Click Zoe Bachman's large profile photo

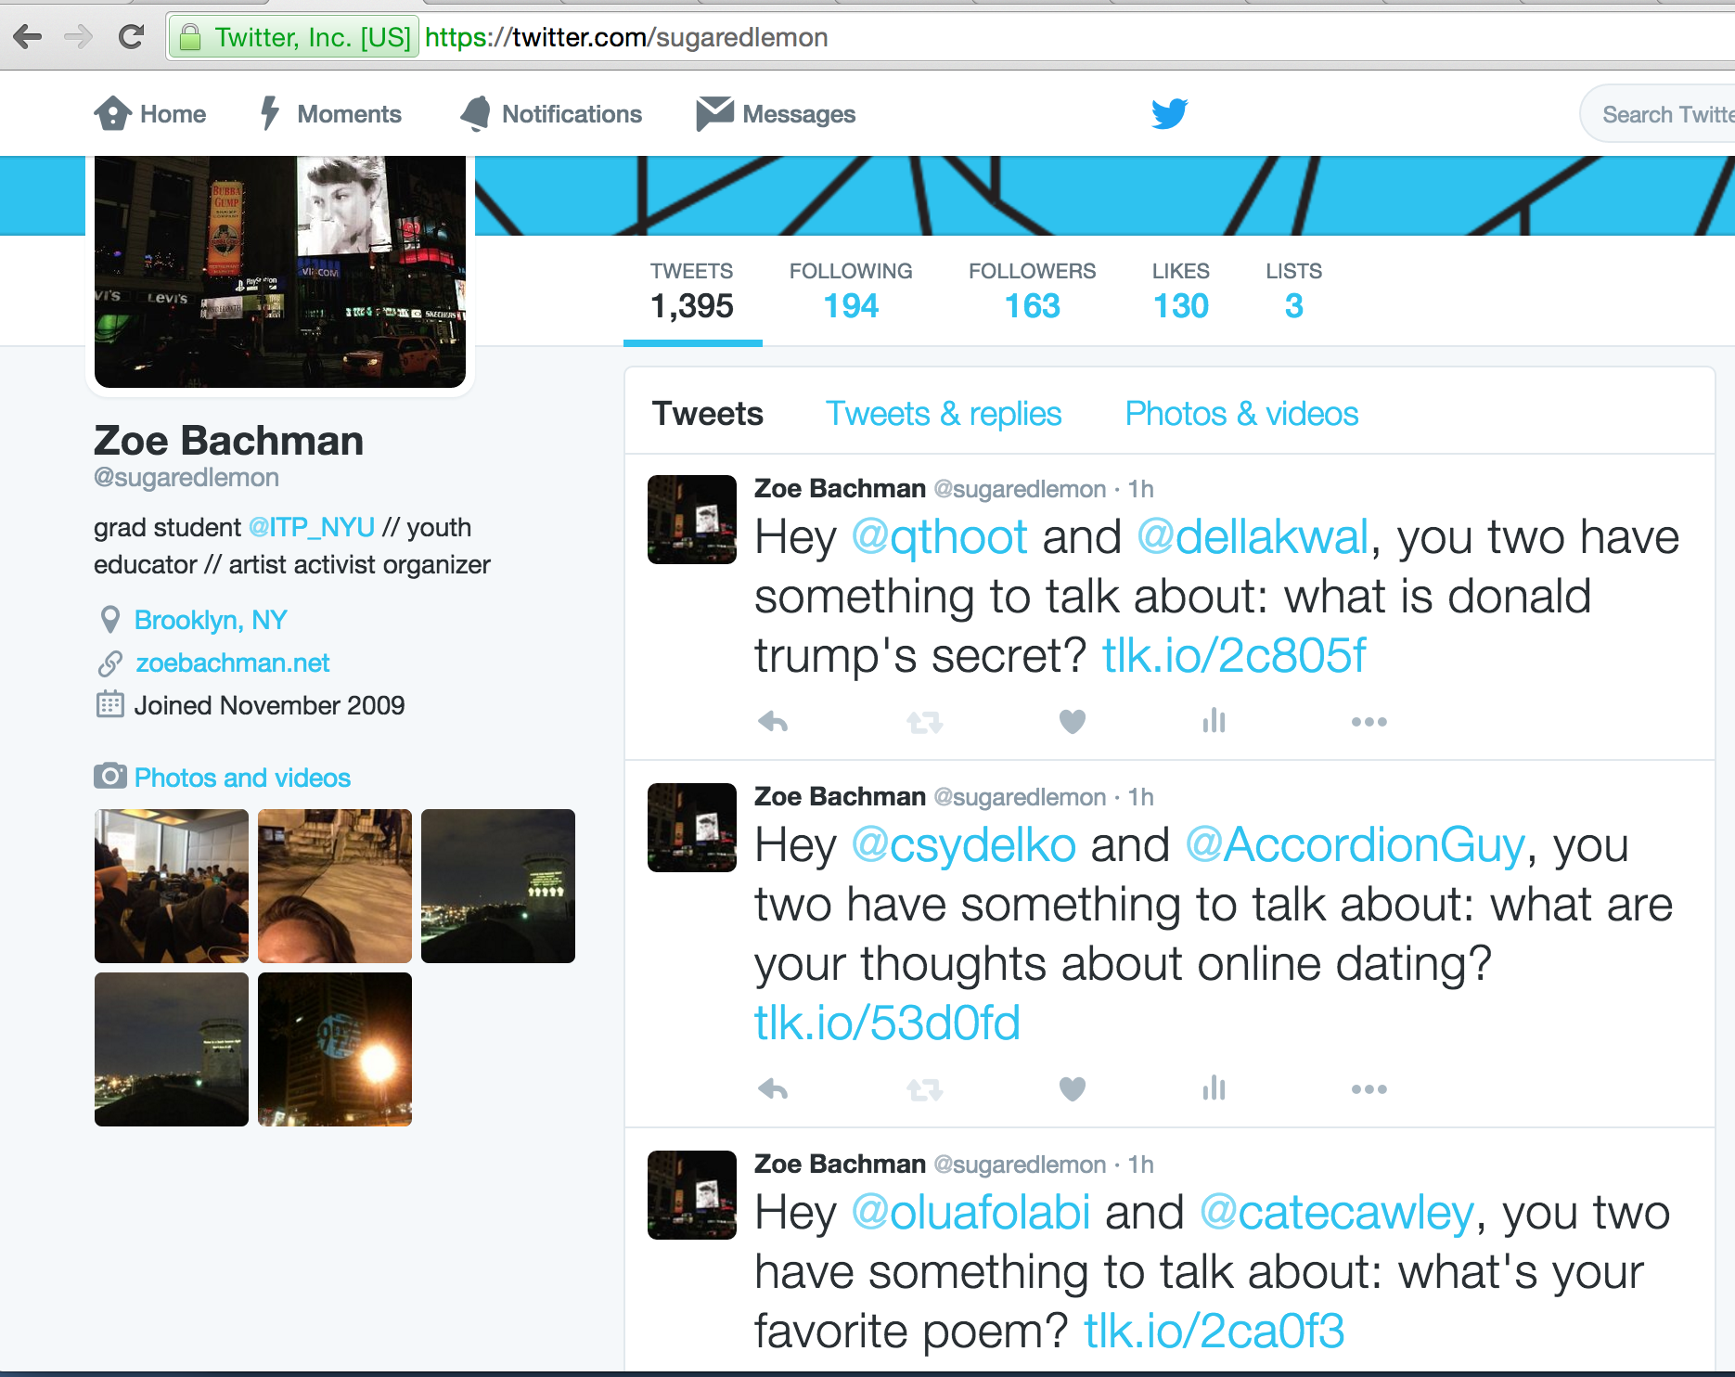coord(280,272)
